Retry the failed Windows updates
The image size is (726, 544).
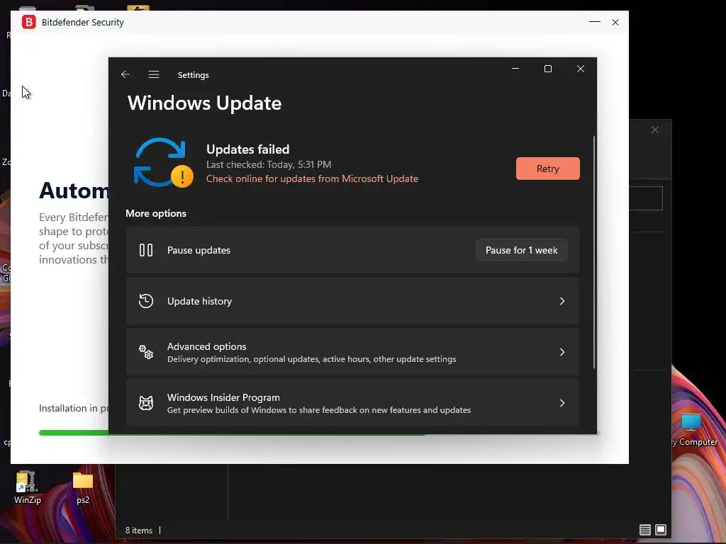[548, 169]
